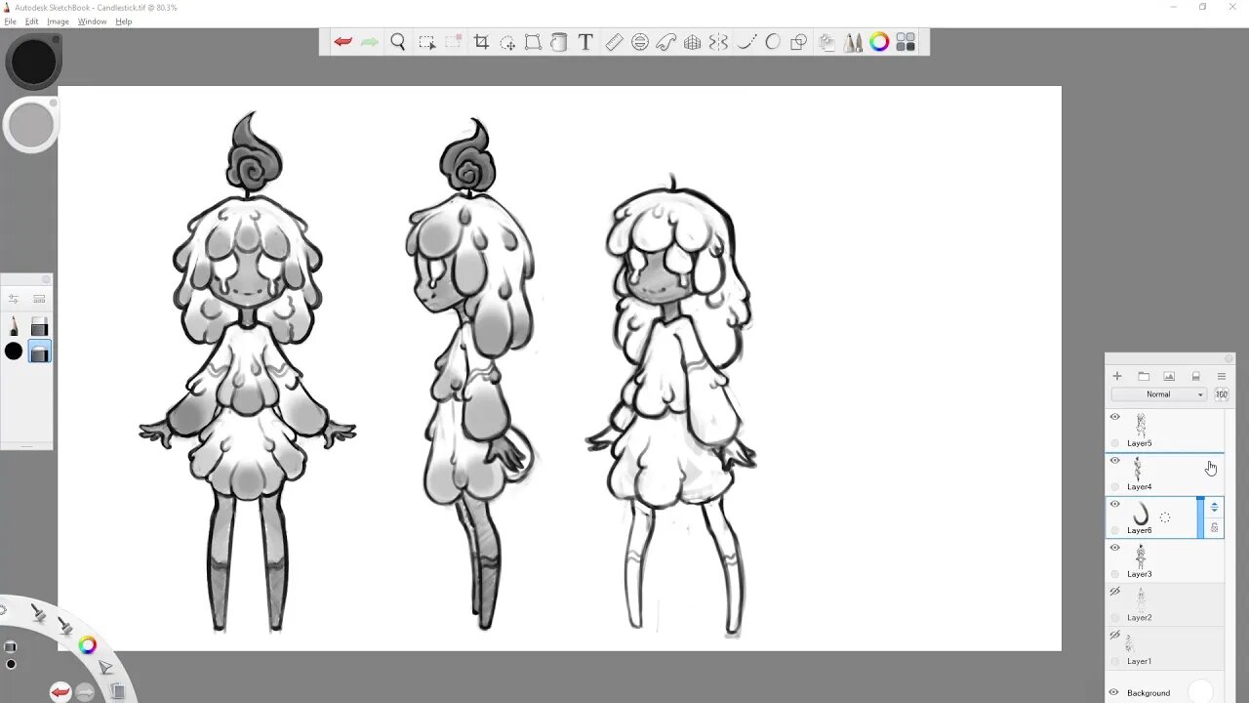Enable the Ellipse guide
The image size is (1249, 703).
coord(640,42)
